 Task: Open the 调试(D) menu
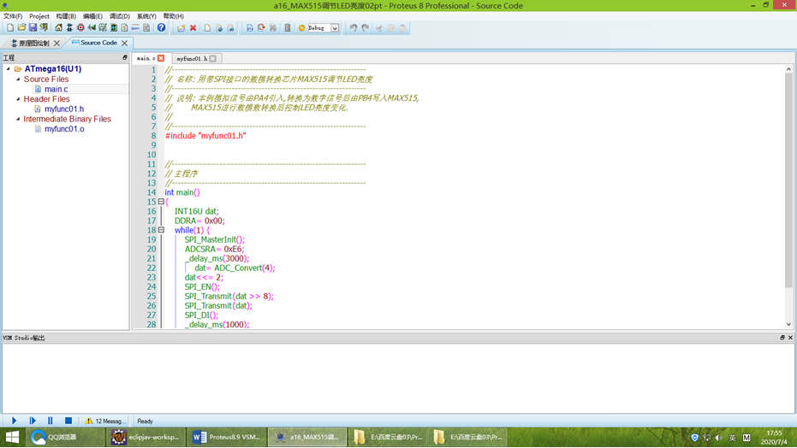(x=120, y=16)
